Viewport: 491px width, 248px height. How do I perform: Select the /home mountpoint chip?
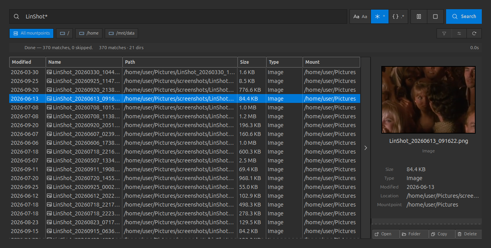89,33
